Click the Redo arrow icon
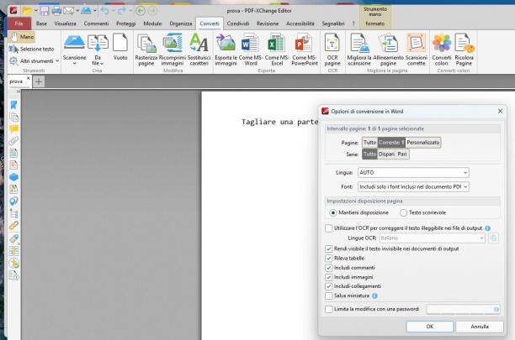This screenshot has width=515, height=340. point(122,11)
